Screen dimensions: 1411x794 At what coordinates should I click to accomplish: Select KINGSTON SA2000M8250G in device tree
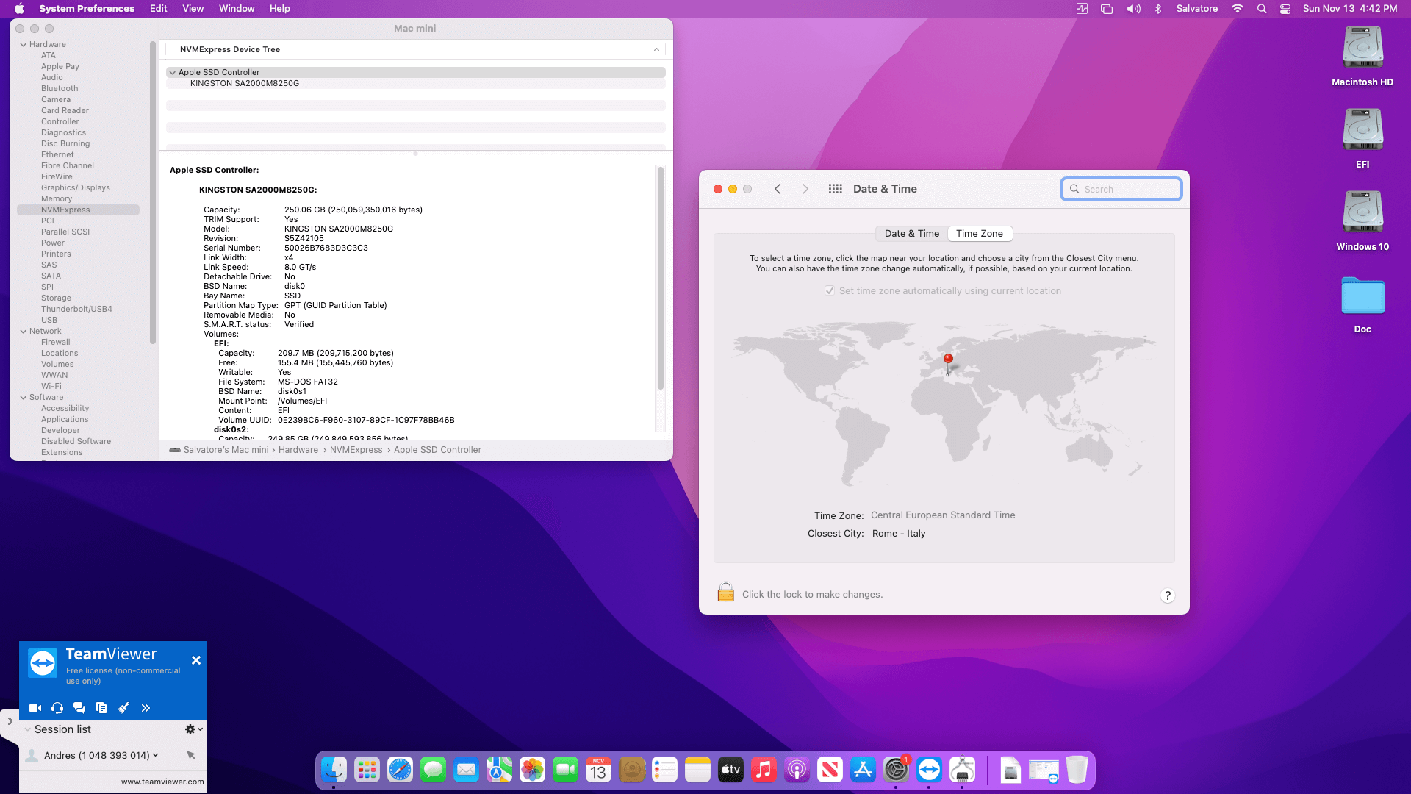coord(245,83)
